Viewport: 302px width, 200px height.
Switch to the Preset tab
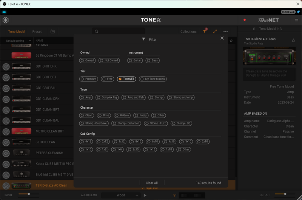click(x=37, y=32)
